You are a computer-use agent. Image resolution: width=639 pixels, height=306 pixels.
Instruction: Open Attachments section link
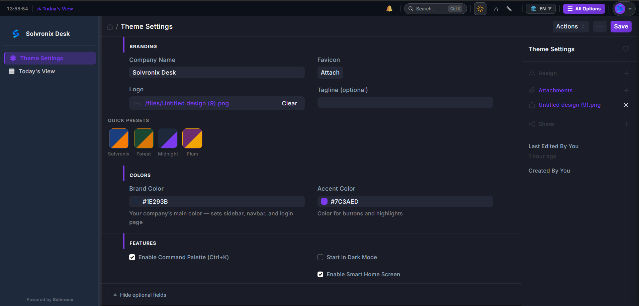(x=555, y=90)
